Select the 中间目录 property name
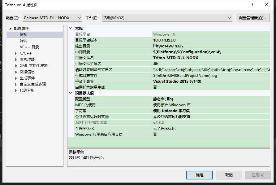This screenshot has height=185, width=276. tap(83, 52)
